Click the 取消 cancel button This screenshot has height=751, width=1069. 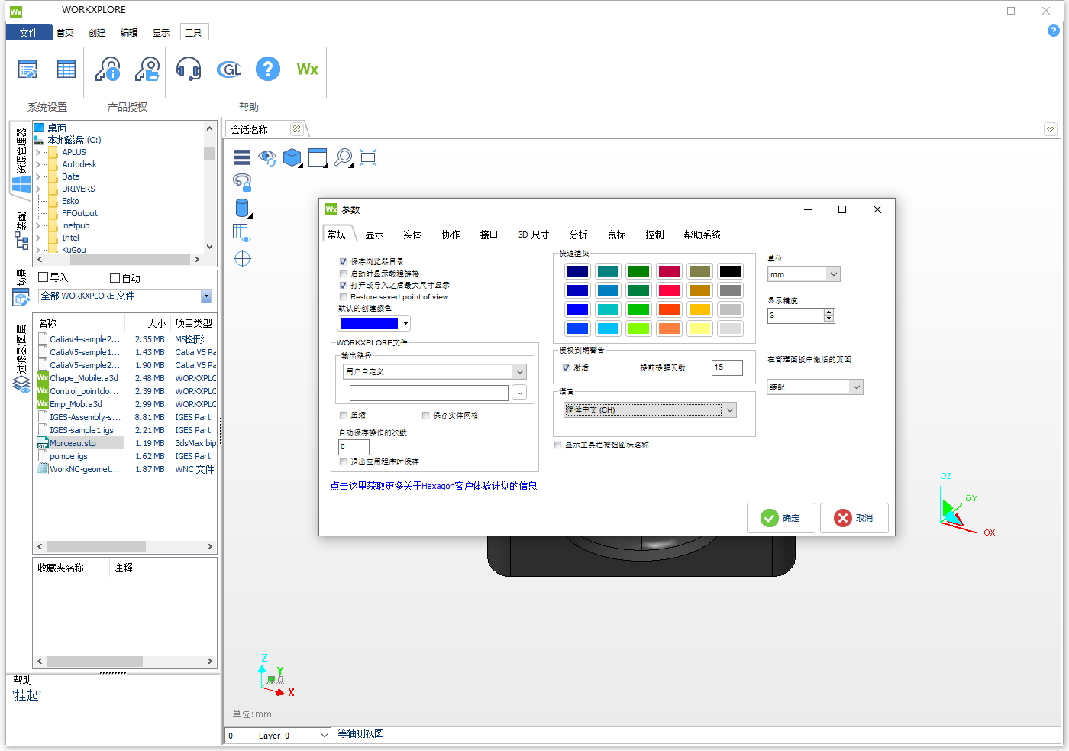tap(854, 518)
